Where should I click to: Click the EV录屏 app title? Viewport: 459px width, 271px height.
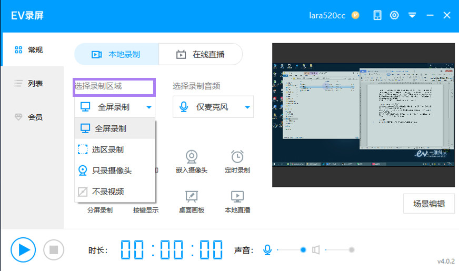tap(27, 15)
